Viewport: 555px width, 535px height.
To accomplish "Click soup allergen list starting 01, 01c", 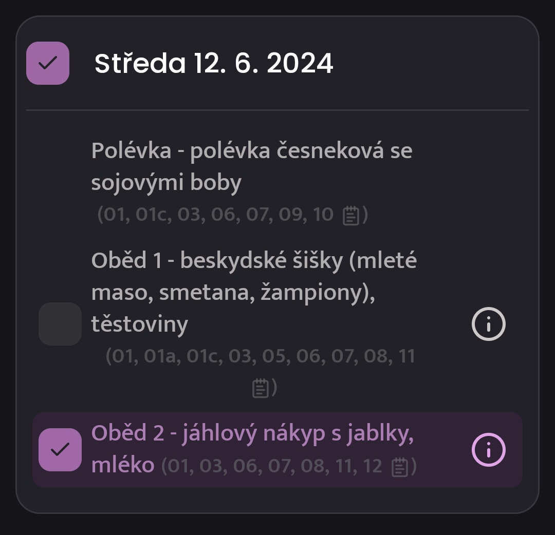I will click(233, 214).
